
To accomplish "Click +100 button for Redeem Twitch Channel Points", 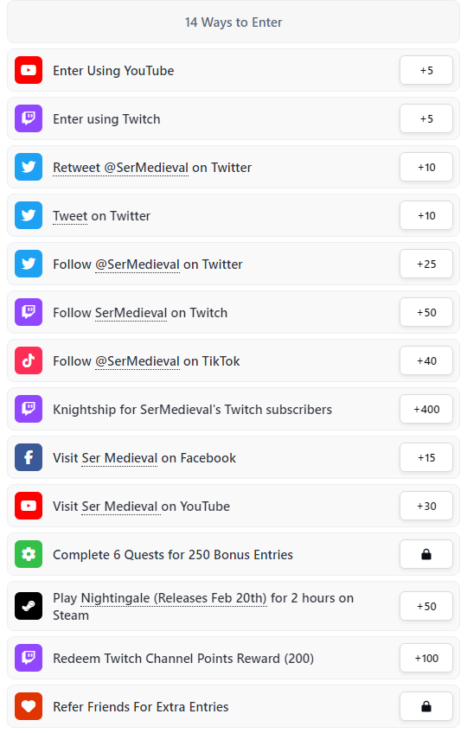I will pyautogui.click(x=426, y=658).
